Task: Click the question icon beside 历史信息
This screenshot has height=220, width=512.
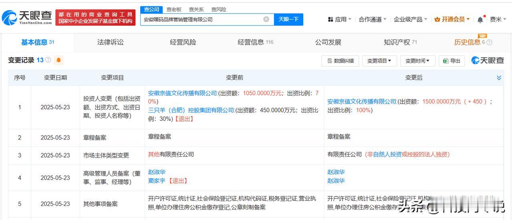Action: pos(489,42)
